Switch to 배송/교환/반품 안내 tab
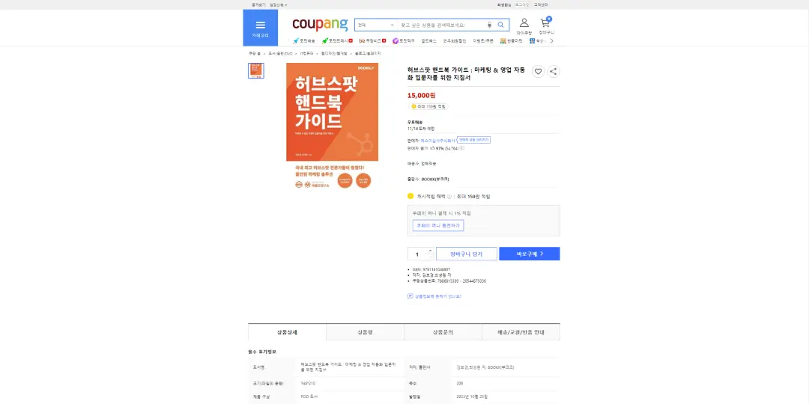Viewport: 809px width, 404px height. [521, 332]
